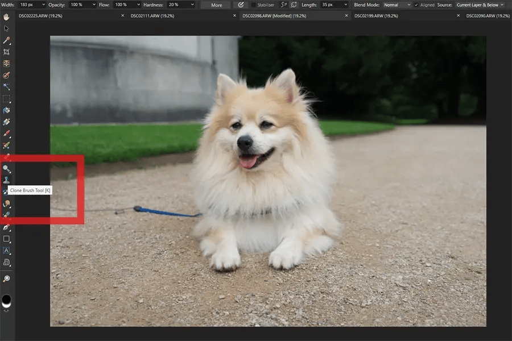Click the white secondary colour swatch

pos(6,305)
